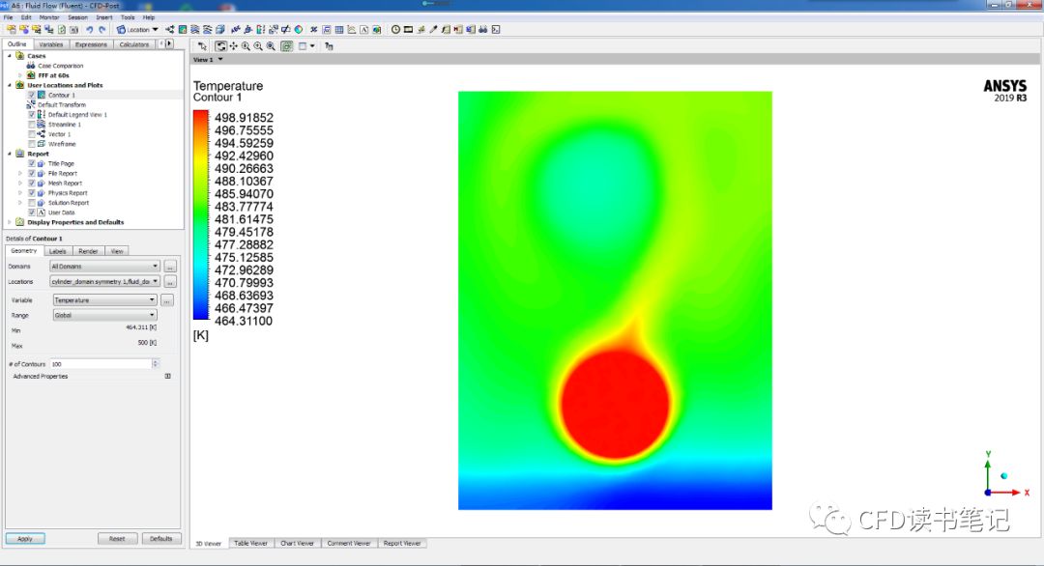Image resolution: width=1044 pixels, height=566 pixels.
Task: Uncheck the User Data checkbox
Action: (x=31, y=212)
